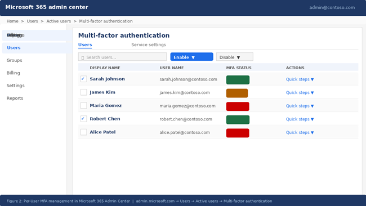
Task: Expand Quick steps for Sarah Johnson
Action: pos(300,79)
